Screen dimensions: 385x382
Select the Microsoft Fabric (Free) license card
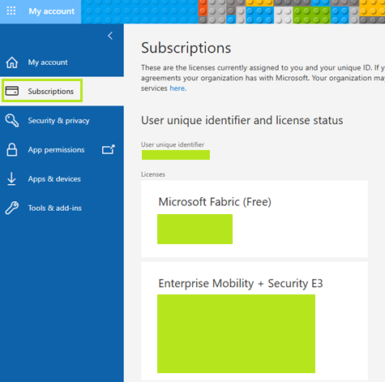(255, 219)
